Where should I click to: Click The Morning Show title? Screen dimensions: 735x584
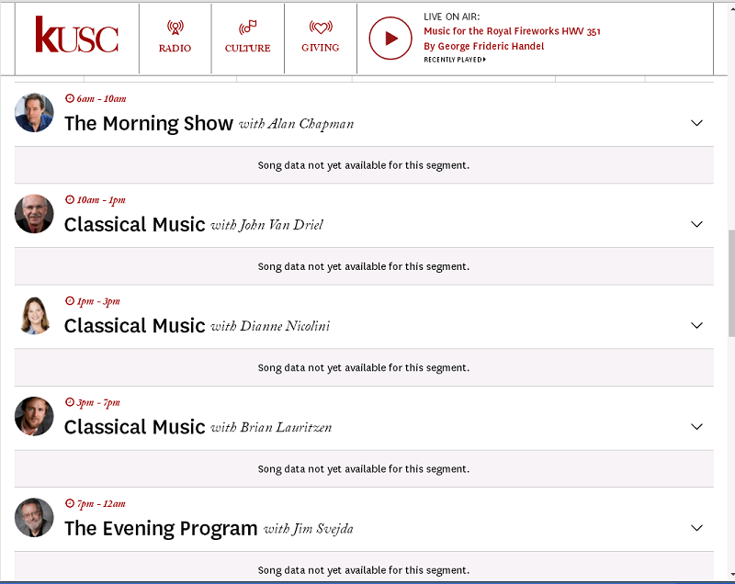149,124
